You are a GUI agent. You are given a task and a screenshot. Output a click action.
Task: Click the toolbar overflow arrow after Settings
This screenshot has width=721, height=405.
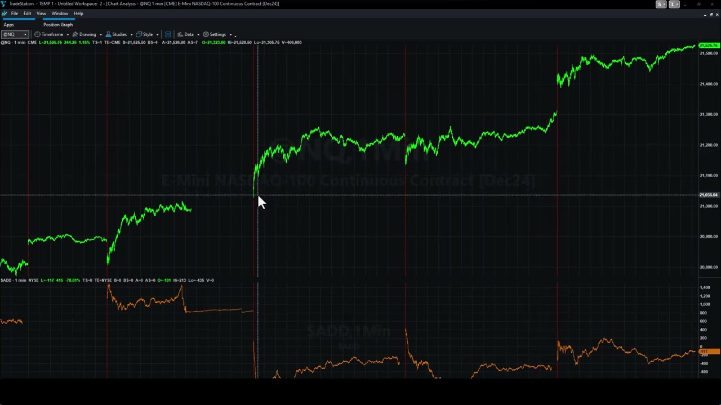click(235, 35)
